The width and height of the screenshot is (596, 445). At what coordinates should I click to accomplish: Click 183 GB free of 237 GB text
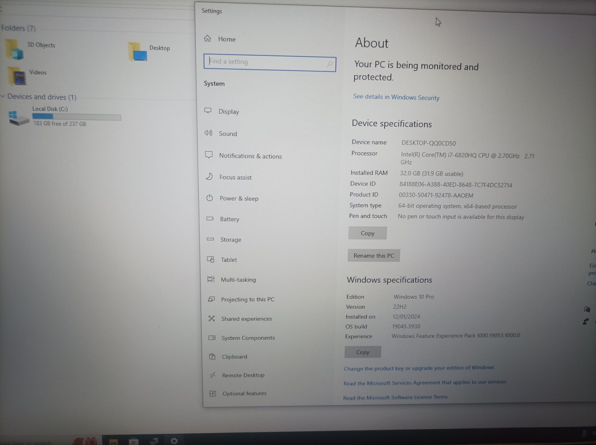pos(60,124)
